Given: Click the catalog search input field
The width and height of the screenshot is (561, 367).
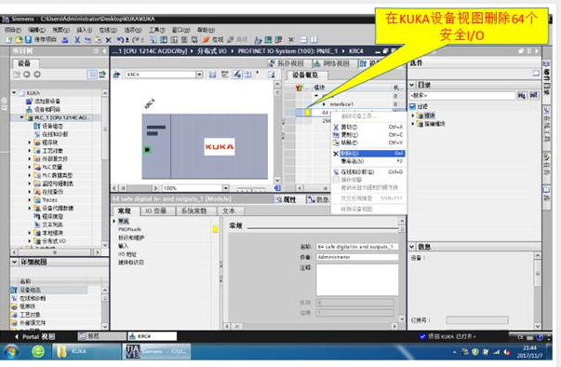Looking at the screenshot, I should tap(461, 96).
